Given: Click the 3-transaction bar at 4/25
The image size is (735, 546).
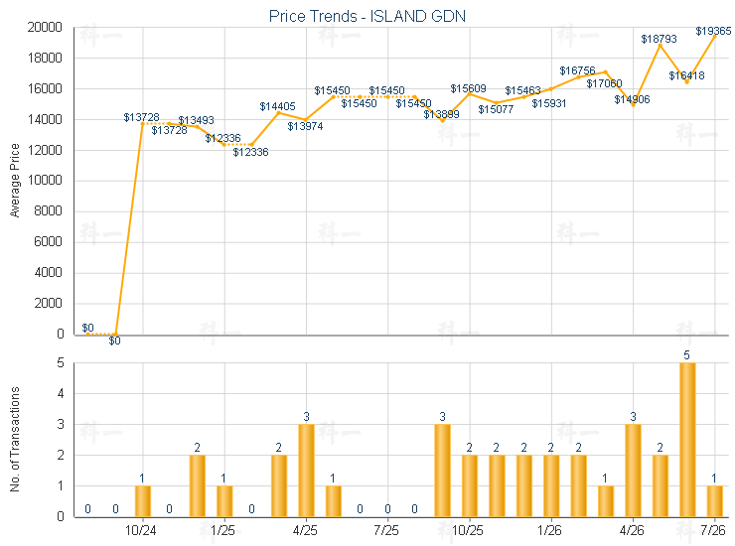Looking at the screenshot, I should coord(306,471).
